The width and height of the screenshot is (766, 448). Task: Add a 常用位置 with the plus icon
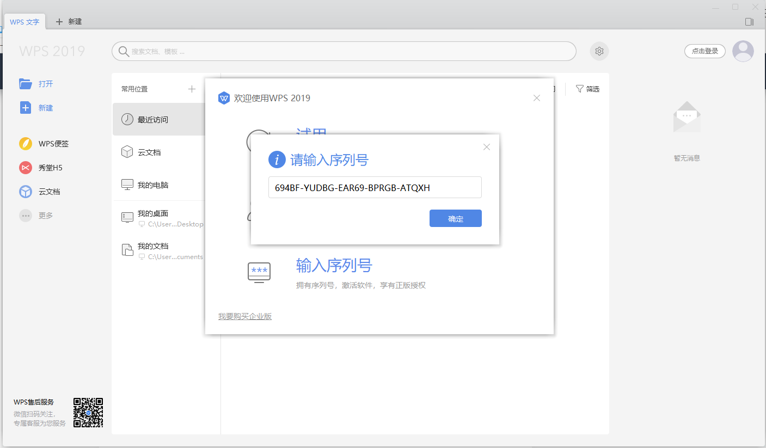[192, 89]
